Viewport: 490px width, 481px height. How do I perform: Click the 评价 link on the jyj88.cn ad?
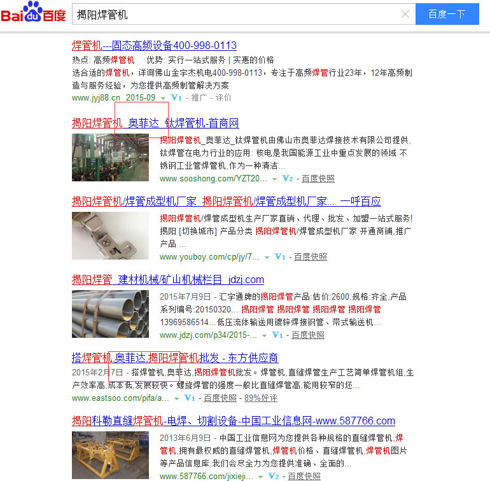[223, 97]
